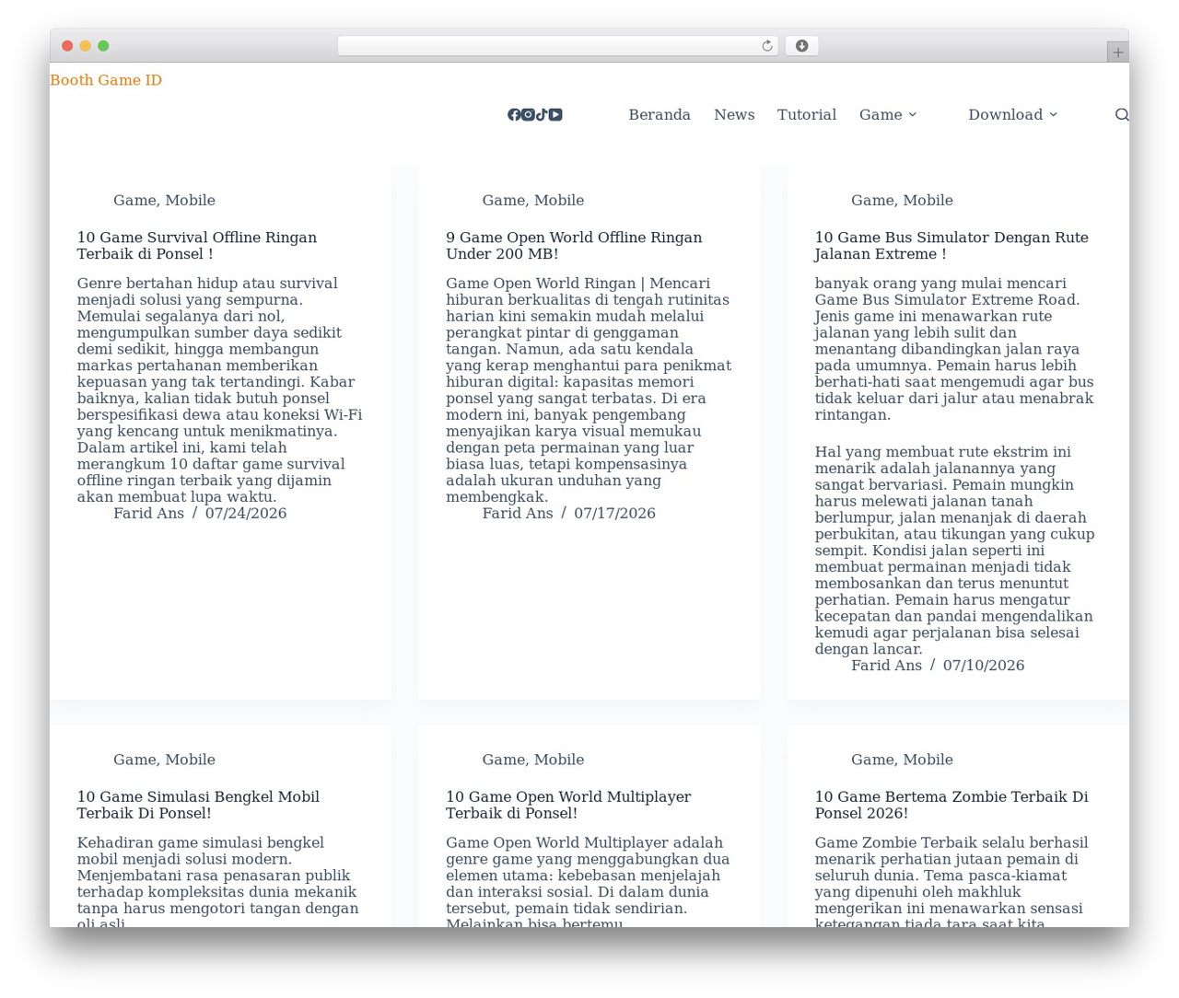
Task: Open the Facebook social icon
Action: click(514, 114)
